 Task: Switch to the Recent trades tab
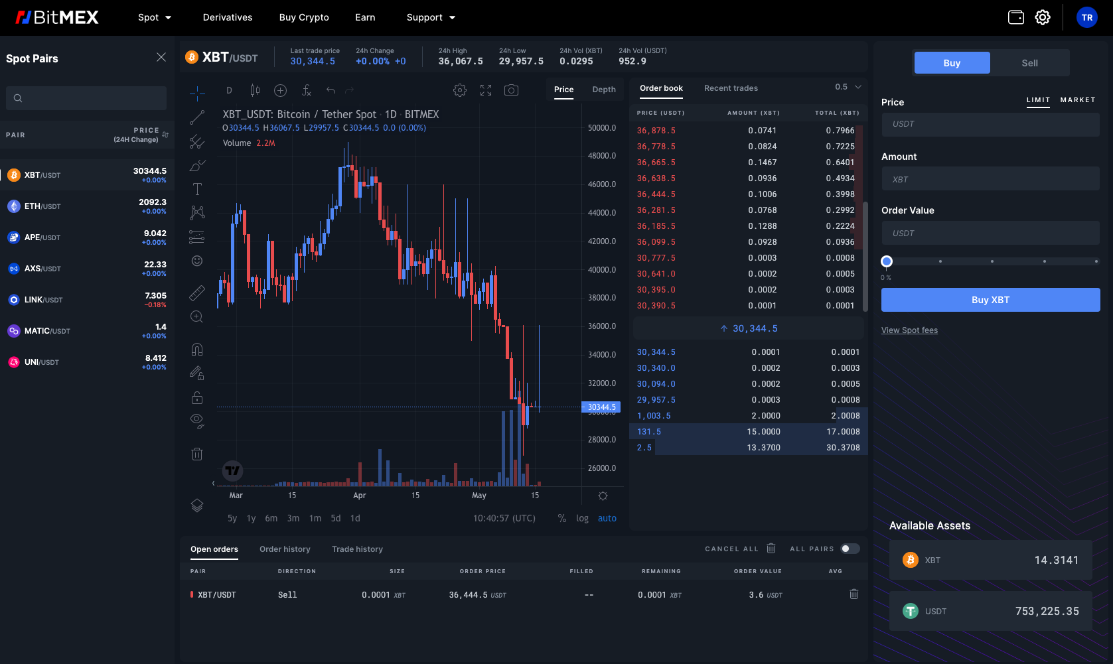[731, 88]
